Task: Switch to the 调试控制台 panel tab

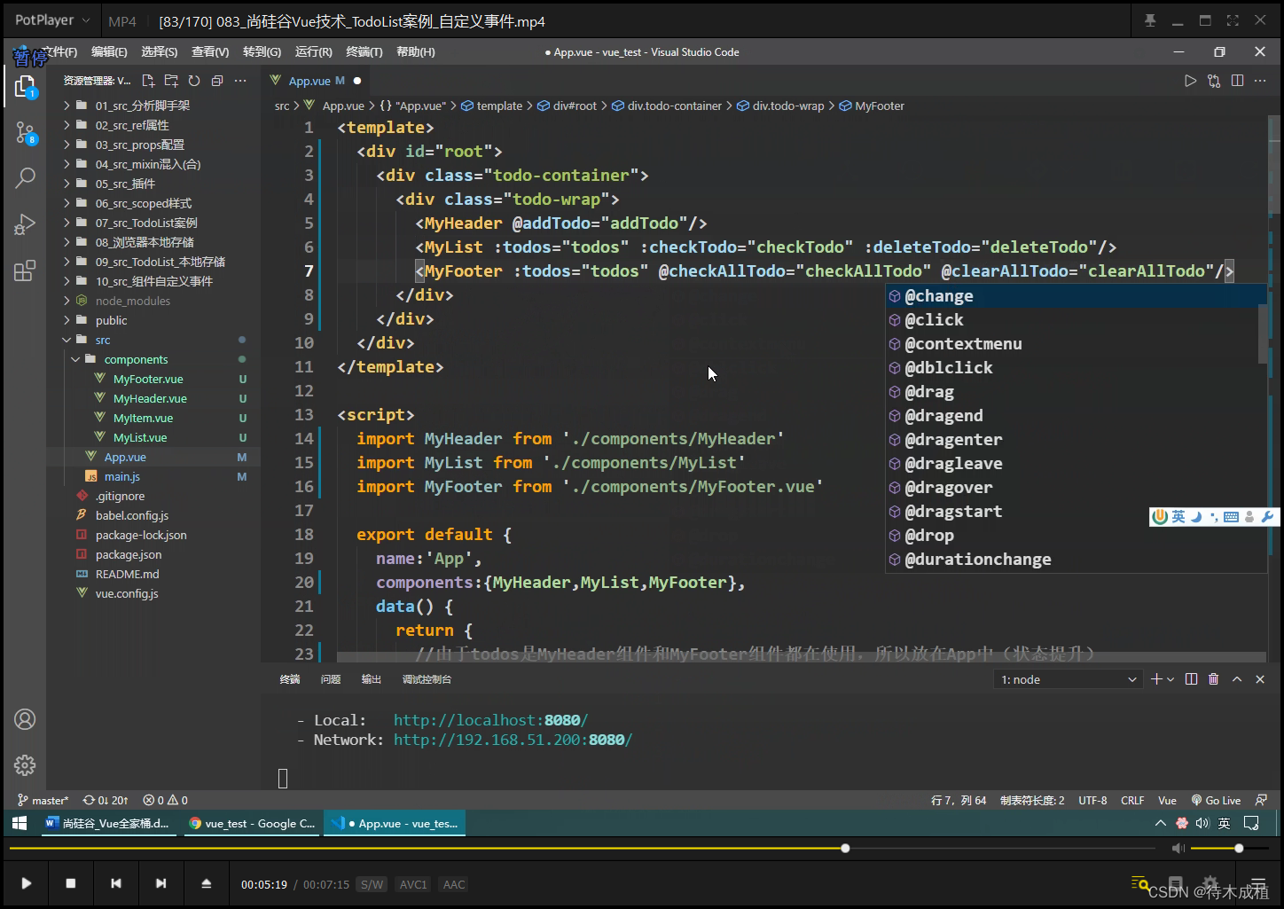Action: click(x=427, y=679)
